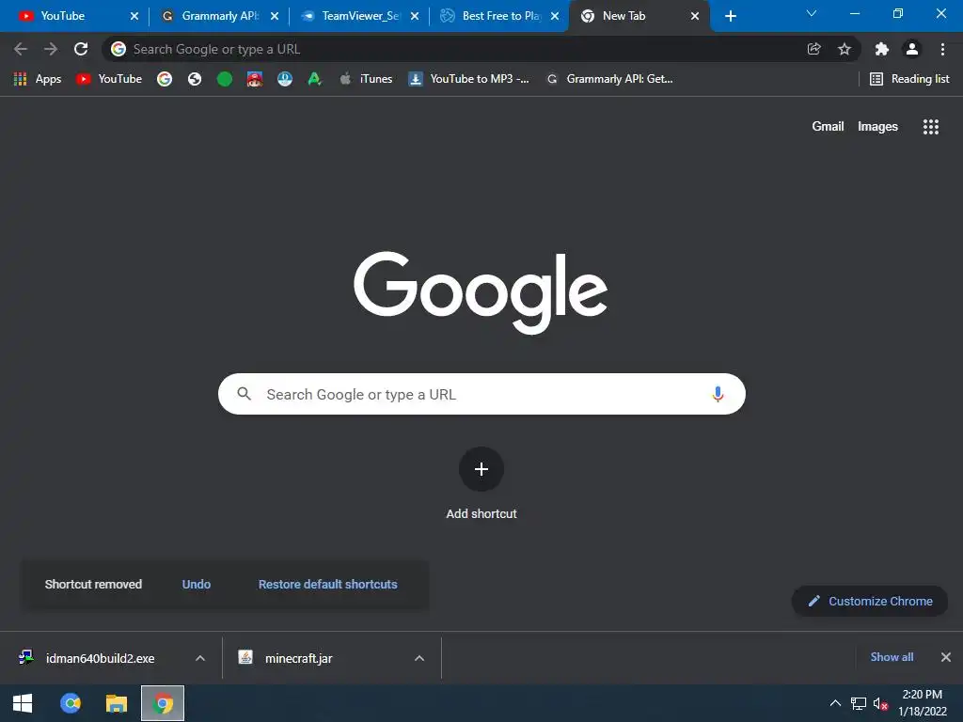Expand the tab search dropdown arrow
This screenshot has width=963, height=722.
812,13
